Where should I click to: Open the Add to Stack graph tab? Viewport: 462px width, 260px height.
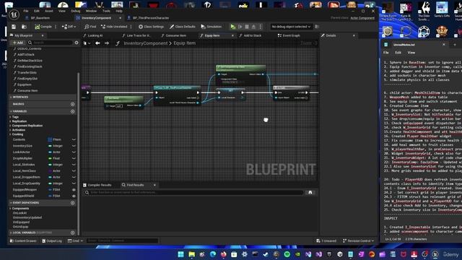[253, 35]
